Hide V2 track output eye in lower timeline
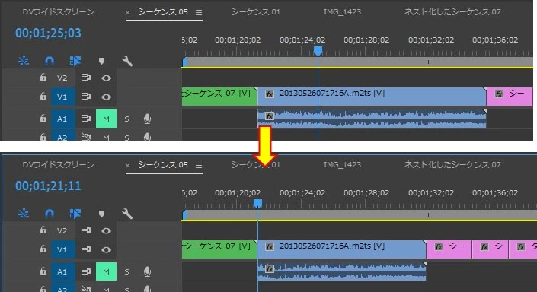 click(106, 231)
